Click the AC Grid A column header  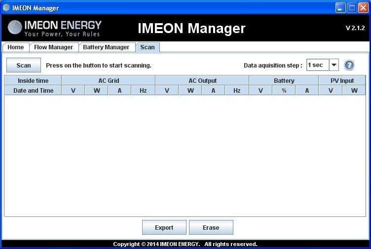[x=119, y=91]
